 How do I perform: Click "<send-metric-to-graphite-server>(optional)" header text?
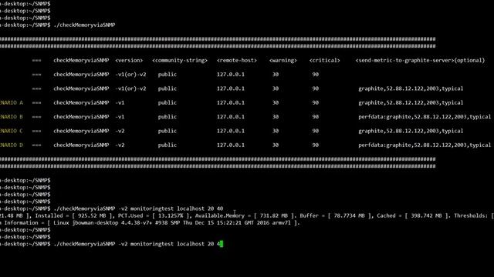pyautogui.click(x=420, y=60)
